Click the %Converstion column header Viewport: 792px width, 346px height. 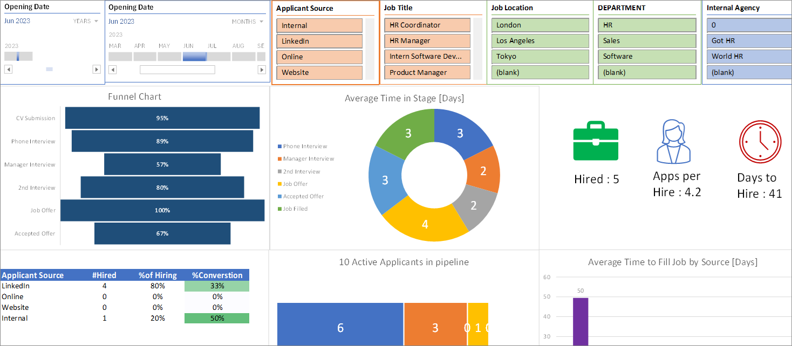point(217,275)
